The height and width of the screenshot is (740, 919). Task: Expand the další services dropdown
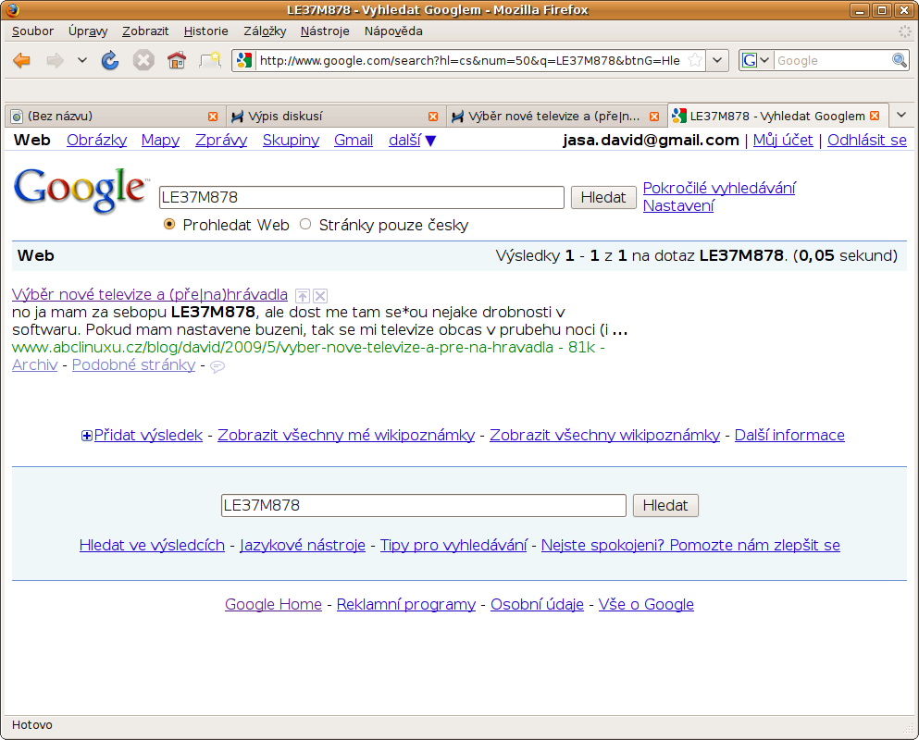tap(412, 140)
